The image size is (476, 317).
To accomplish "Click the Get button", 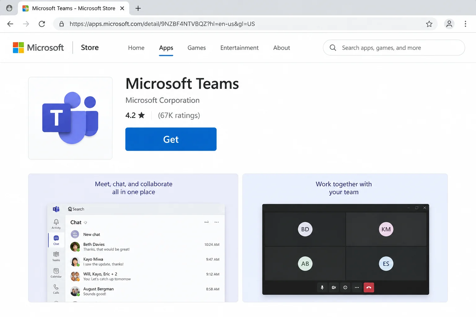I will click(x=171, y=139).
